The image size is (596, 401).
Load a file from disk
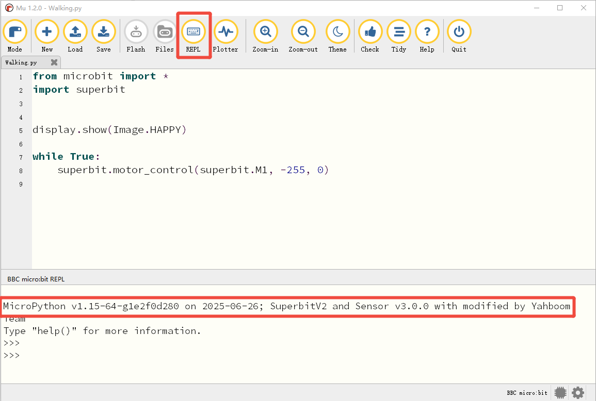pos(75,36)
